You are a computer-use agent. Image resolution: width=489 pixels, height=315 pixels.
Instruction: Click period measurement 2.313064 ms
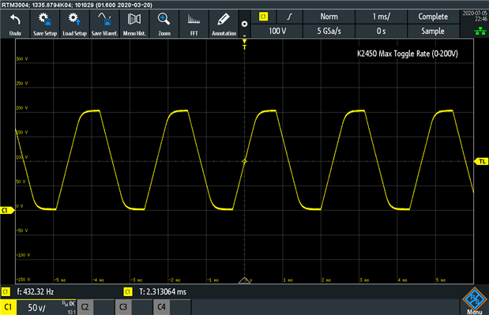click(163, 292)
